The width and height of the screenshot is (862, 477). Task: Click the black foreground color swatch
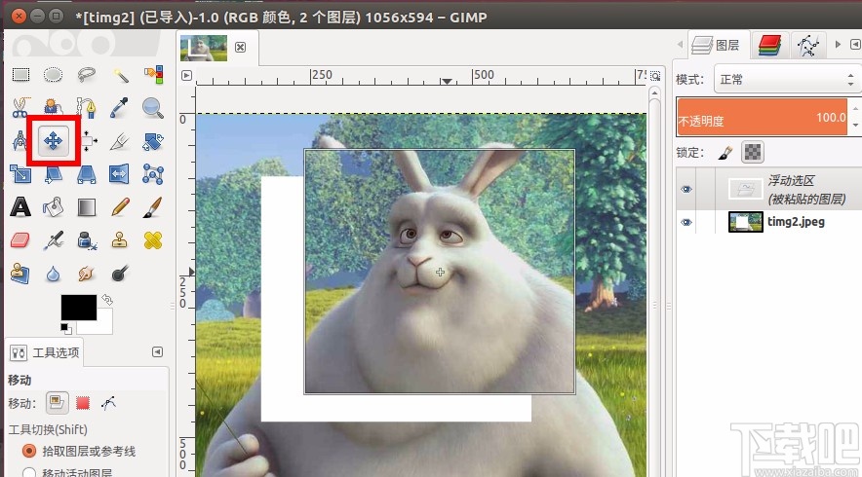pos(79,307)
